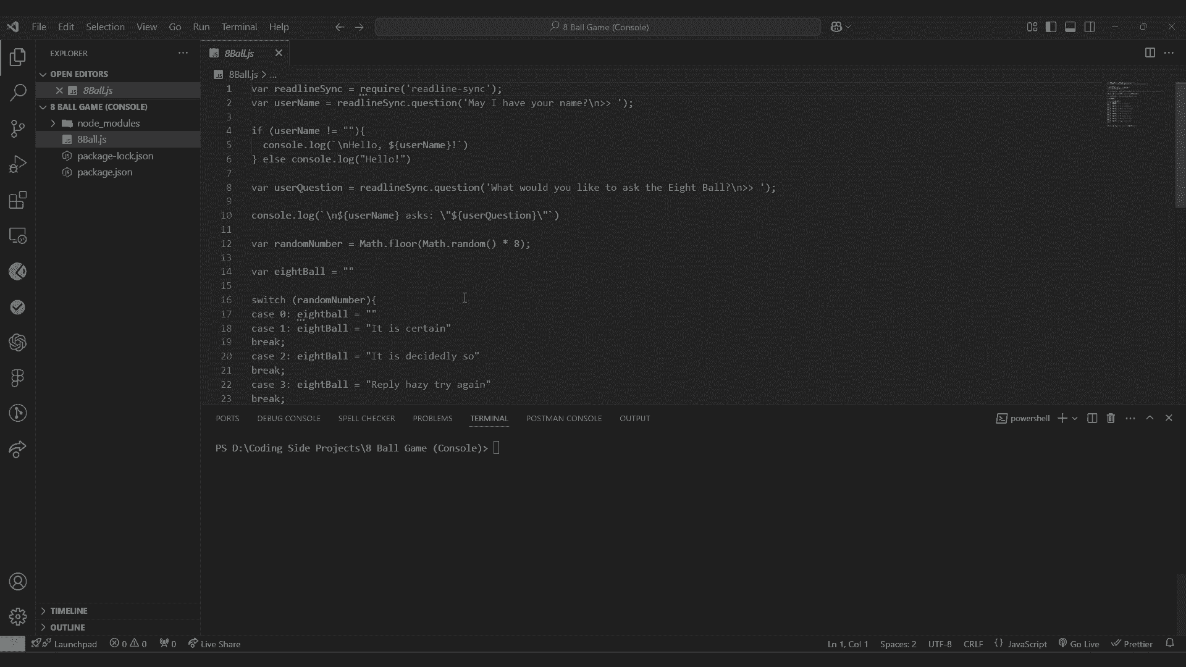
Task: Open Remote Explorer view
Action: click(18, 236)
